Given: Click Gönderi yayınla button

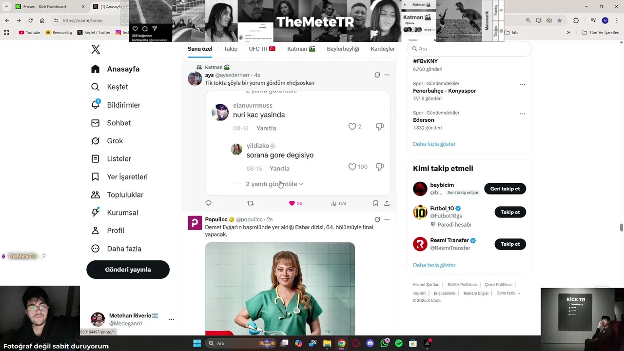Looking at the screenshot, I should (x=128, y=270).
